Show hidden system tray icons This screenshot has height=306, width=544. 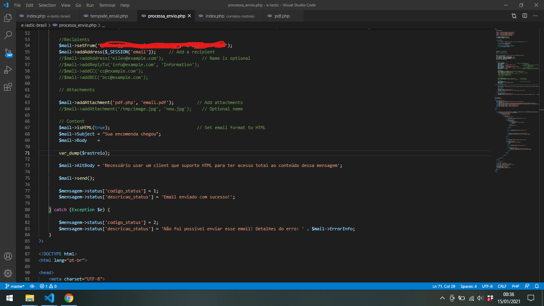(442, 298)
